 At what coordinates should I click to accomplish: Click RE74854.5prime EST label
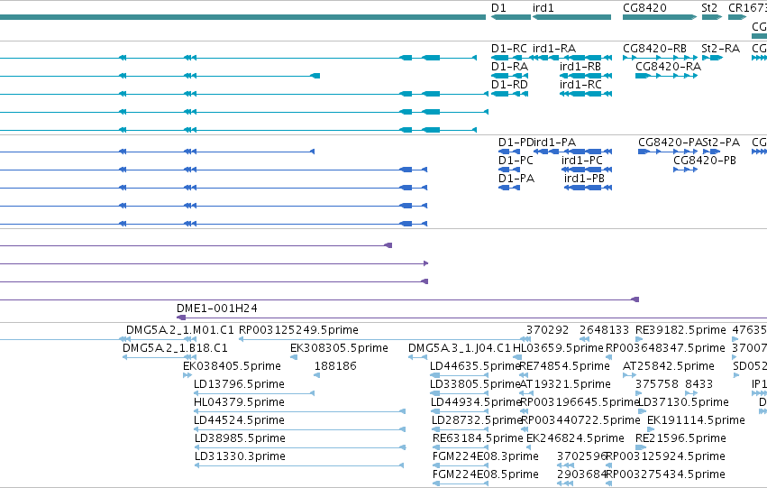[564, 366]
